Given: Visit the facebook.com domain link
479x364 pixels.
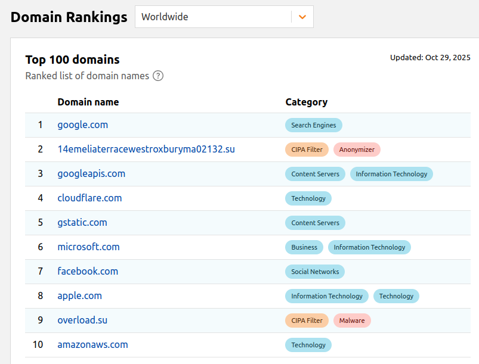Looking at the screenshot, I should click(x=88, y=271).
